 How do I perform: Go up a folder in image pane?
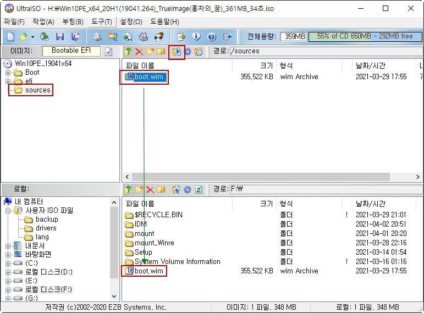tap(128, 51)
